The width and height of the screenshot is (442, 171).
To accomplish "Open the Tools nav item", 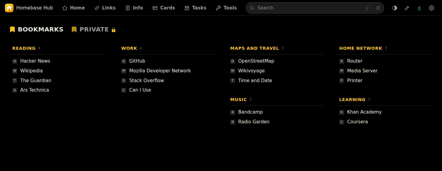I will pos(226,8).
